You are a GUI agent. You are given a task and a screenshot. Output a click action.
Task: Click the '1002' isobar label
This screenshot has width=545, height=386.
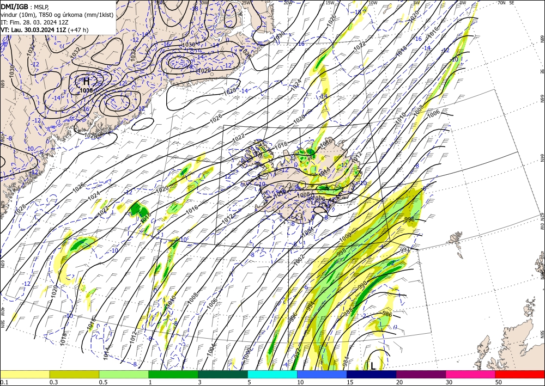click(x=299, y=260)
